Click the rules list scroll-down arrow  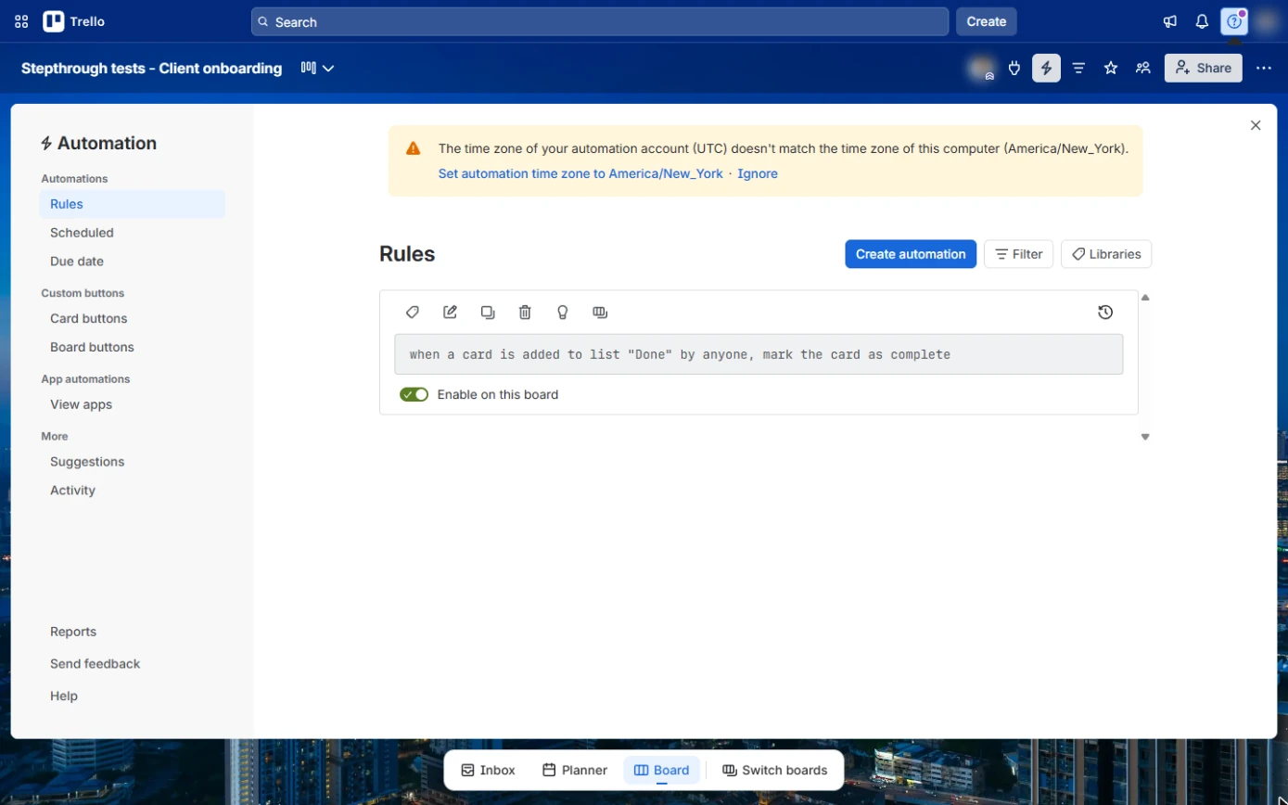[1145, 437]
